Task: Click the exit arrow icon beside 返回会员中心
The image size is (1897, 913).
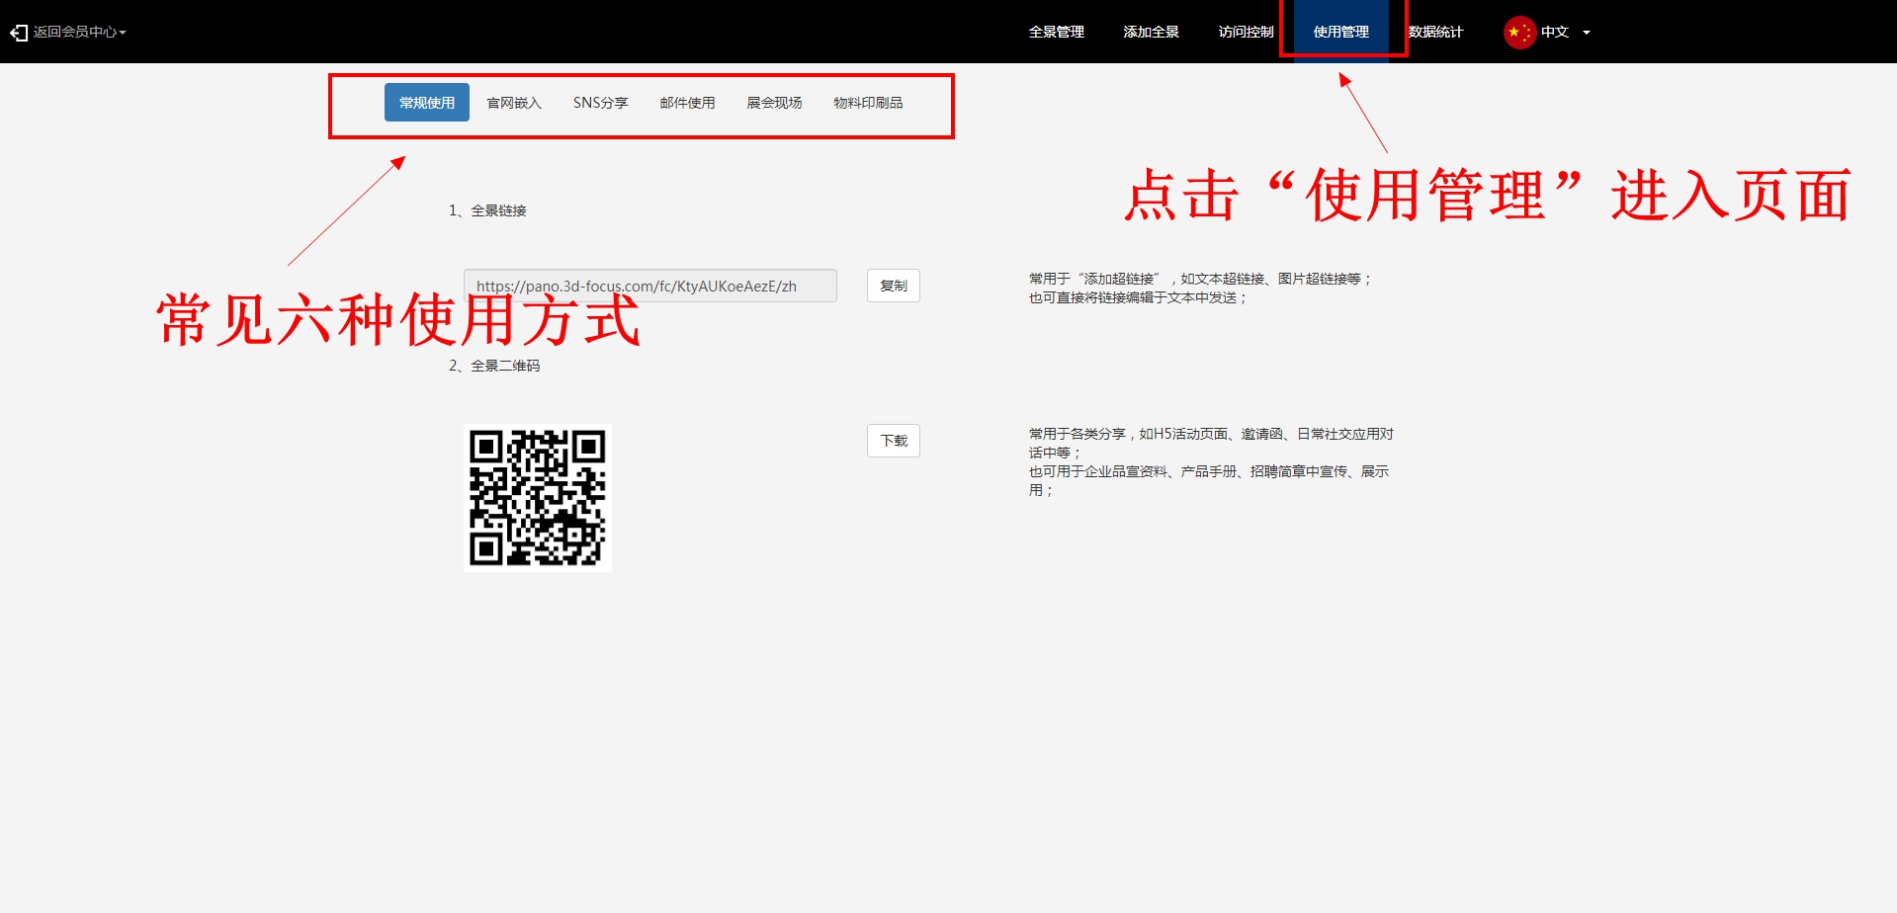Action: pos(19,33)
